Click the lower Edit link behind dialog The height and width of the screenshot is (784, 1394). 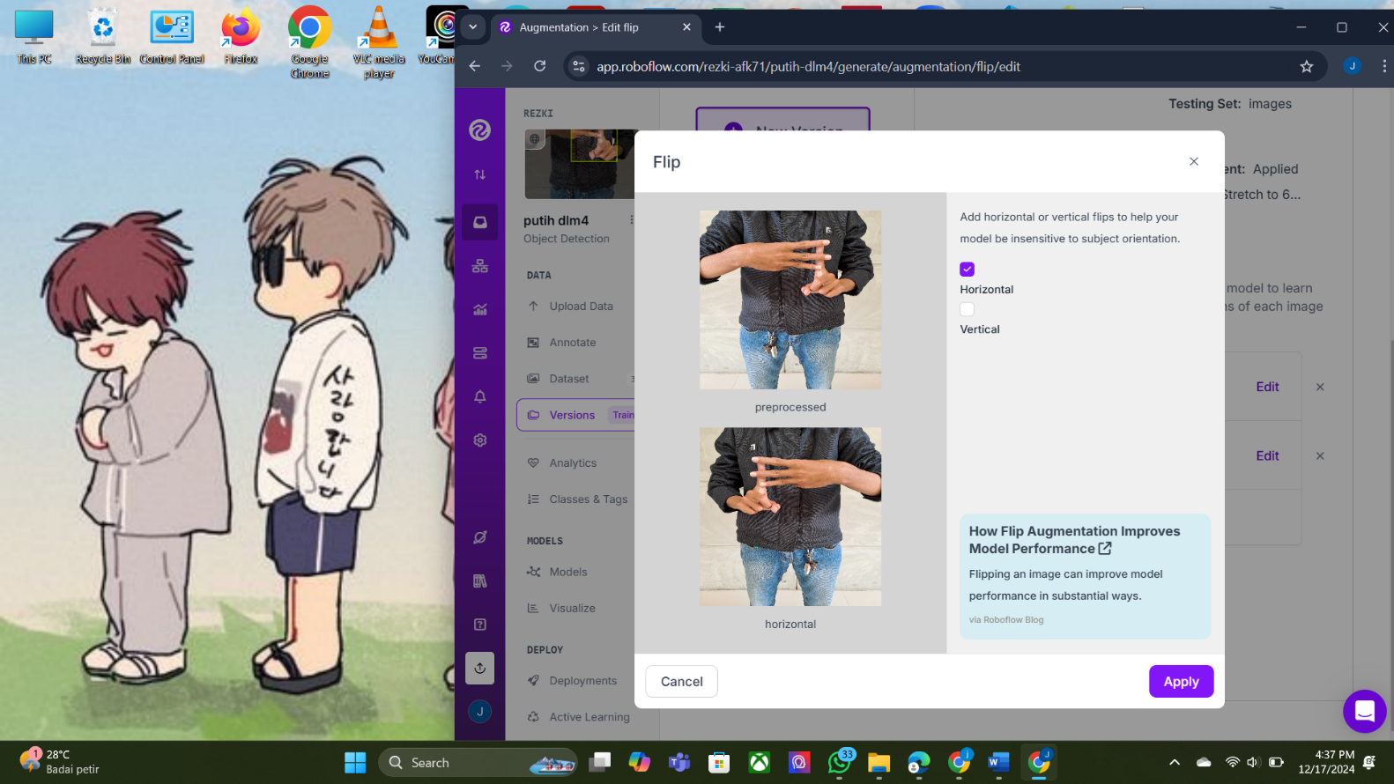click(1267, 455)
